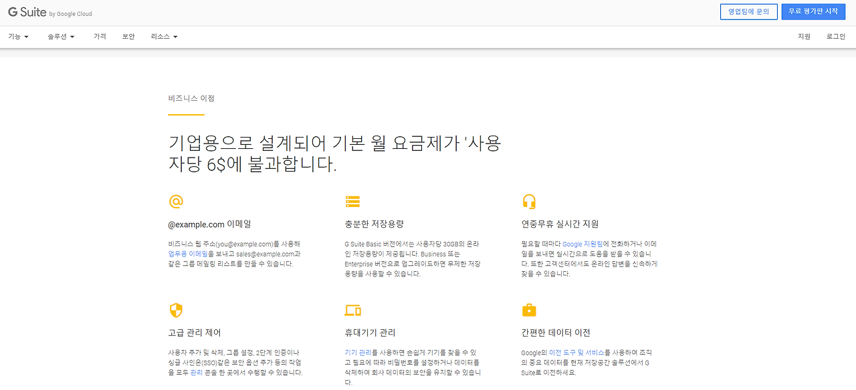Screen dimensions: 856x390
Task: Click the 충분한 저장용량 heading
Action: coord(374,224)
